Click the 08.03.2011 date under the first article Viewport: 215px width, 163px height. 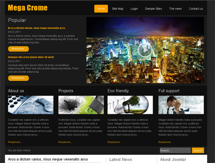tap(14, 32)
